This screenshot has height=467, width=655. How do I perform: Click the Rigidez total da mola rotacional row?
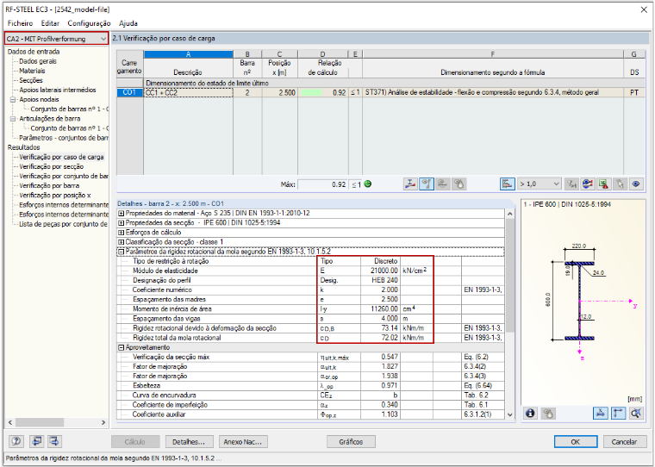[310, 338]
